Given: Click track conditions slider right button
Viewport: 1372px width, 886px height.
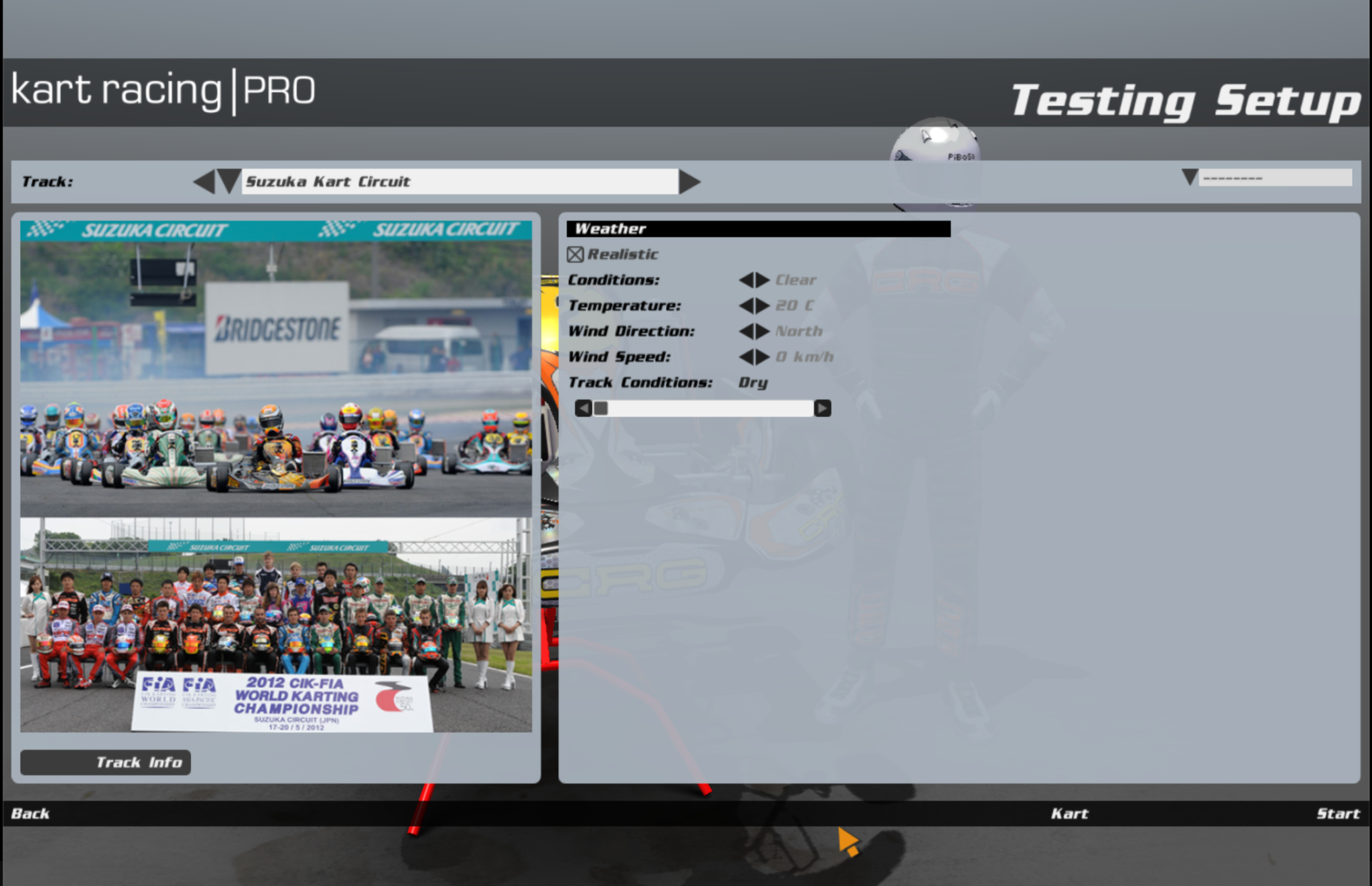Looking at the screenshot, I should (823, 409).
